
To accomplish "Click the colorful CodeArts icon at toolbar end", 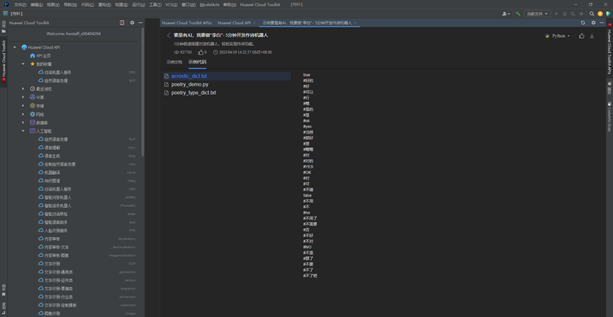I will 608,13.
